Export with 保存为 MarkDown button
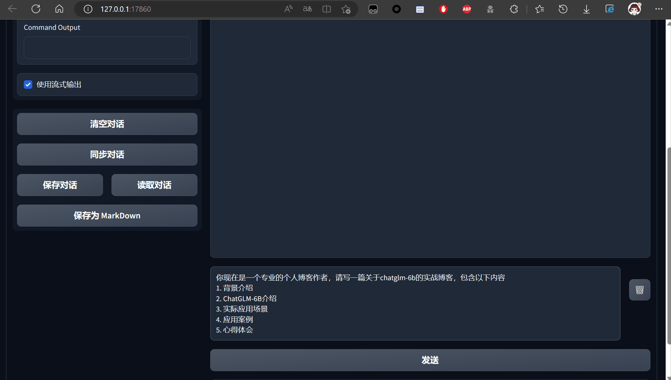This screenshot has width=671, height=380. (107, 216)
